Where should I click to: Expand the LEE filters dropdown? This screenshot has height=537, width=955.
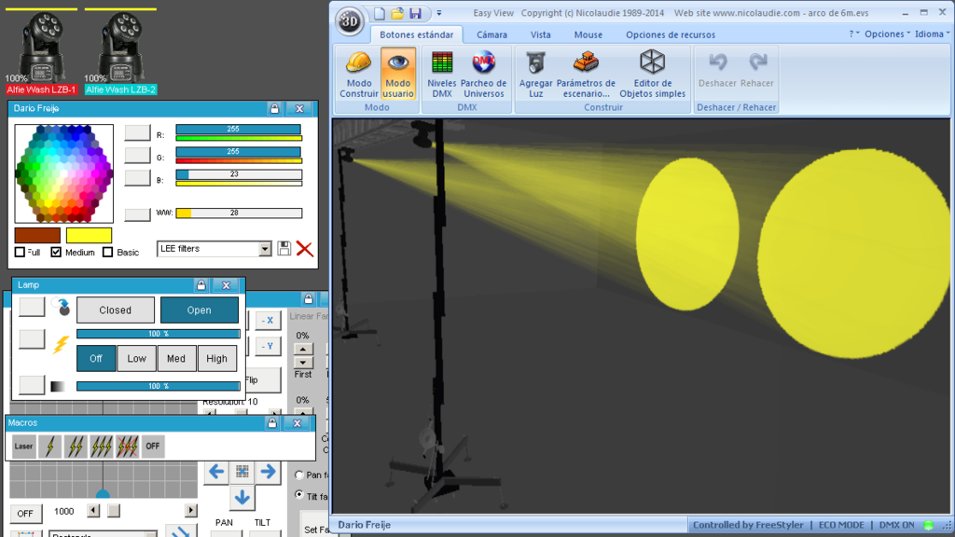(264, 248)
